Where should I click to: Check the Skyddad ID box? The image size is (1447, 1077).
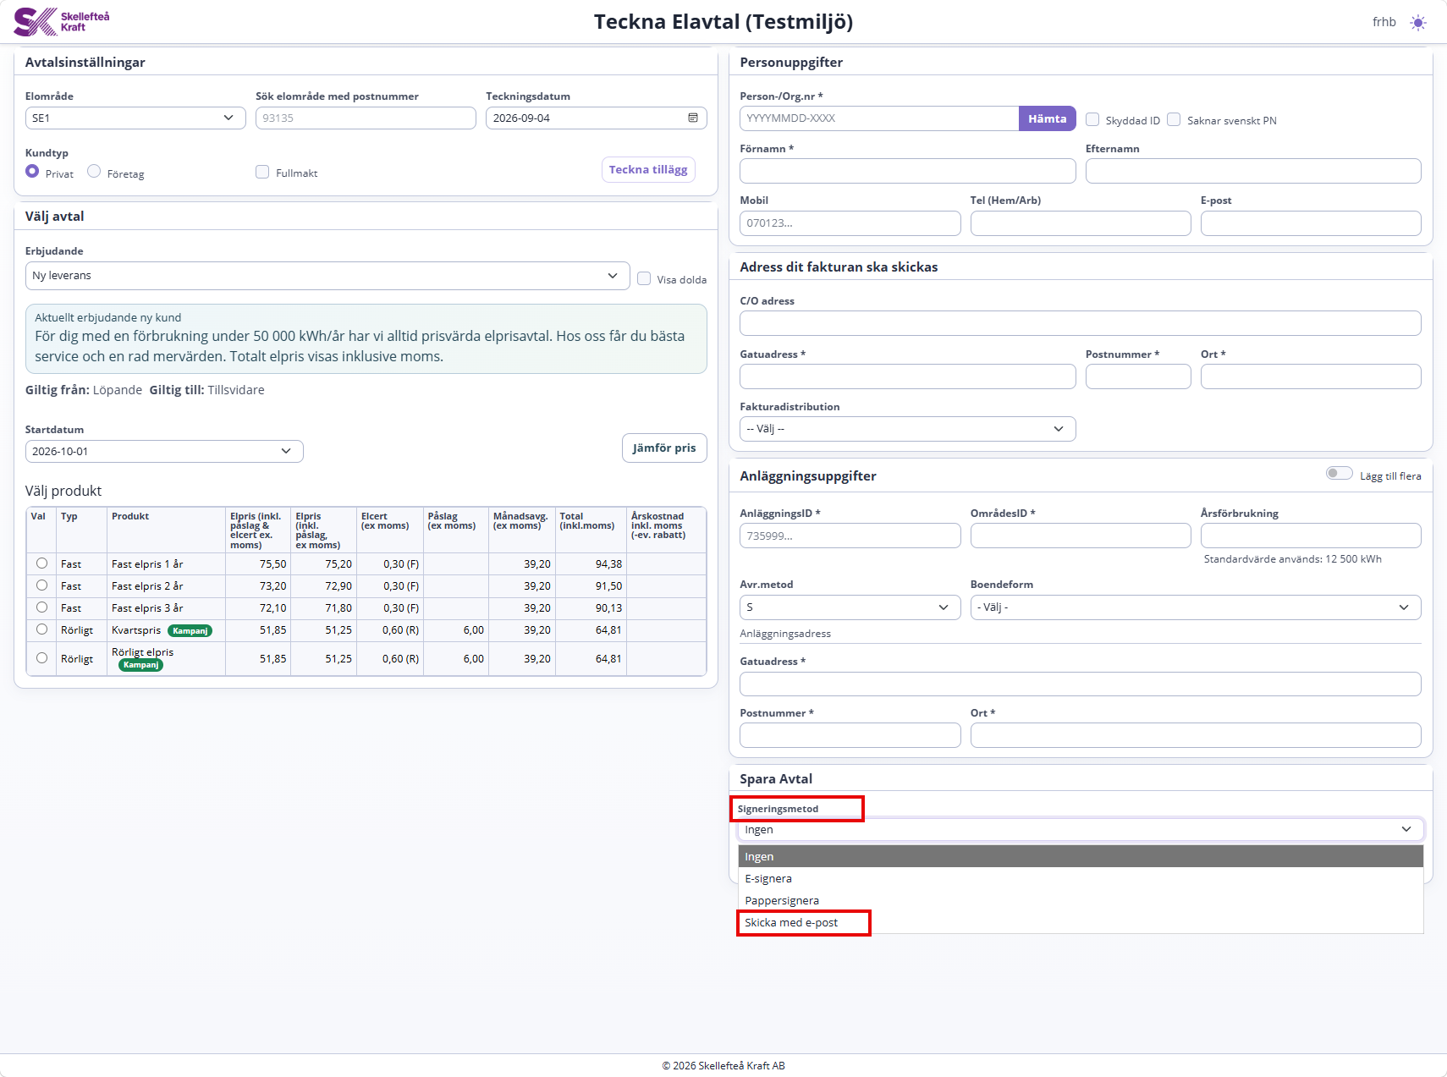[1092, 119]
